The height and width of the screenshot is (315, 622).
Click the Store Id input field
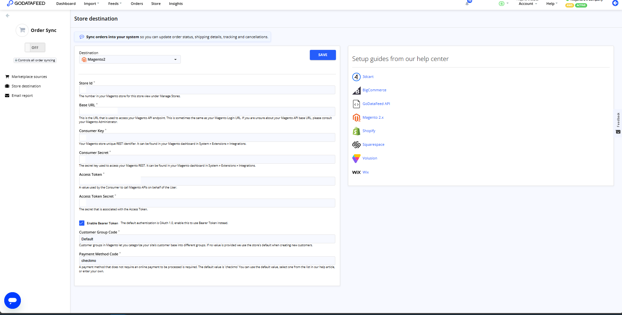coord(207,90)
